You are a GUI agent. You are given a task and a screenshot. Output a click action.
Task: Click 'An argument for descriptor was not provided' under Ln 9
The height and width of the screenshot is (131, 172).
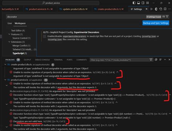point(72,91)
